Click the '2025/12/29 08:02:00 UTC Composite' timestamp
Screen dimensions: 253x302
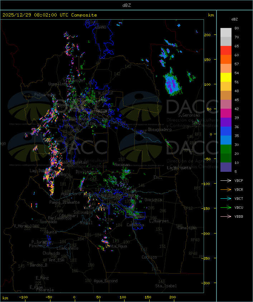click(x=50, y=15)
